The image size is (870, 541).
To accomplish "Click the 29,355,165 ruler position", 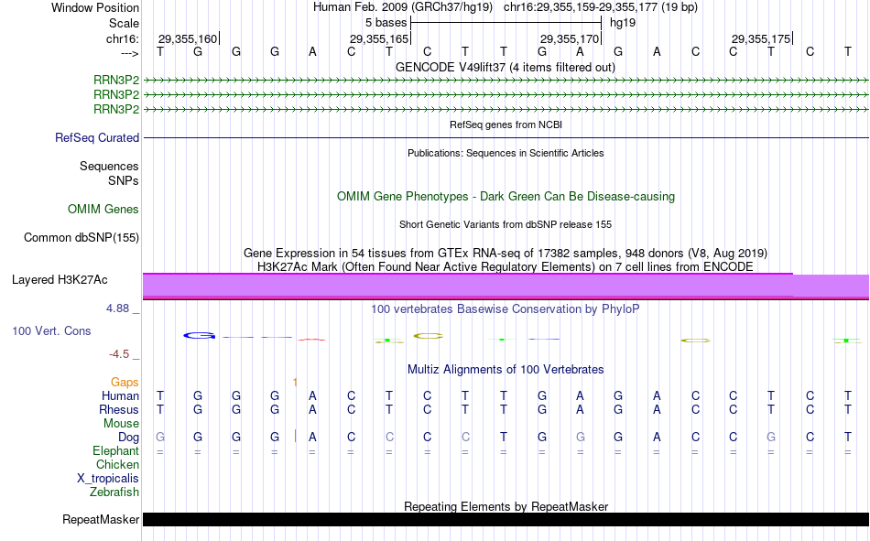I will [379, 38].
